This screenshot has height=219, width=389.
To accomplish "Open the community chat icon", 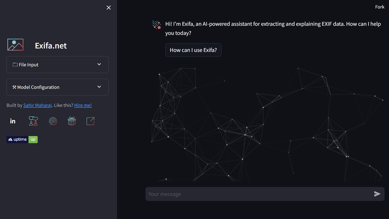I will point(33,121).
